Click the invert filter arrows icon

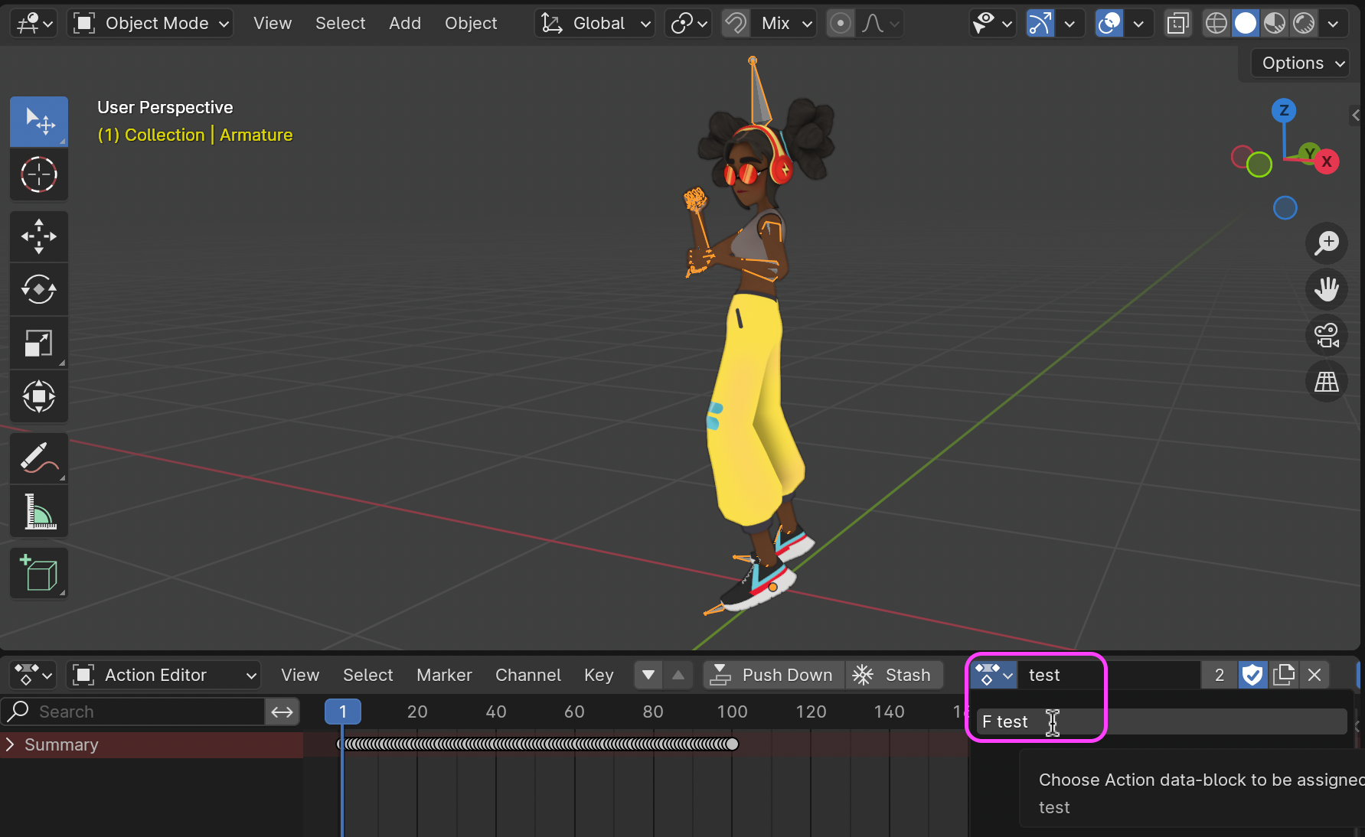282,712
